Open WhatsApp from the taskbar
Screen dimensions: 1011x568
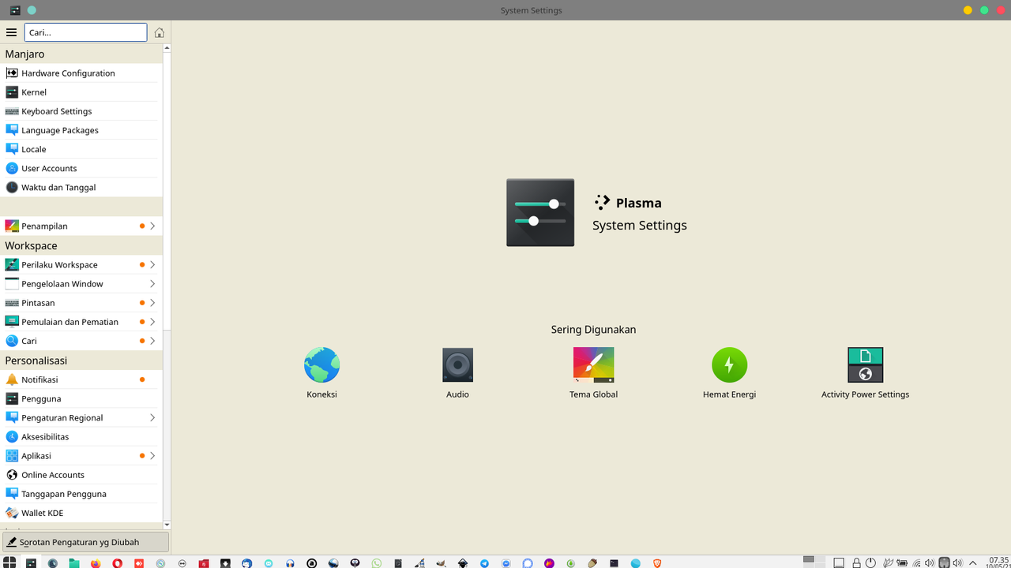click(377, 563)
